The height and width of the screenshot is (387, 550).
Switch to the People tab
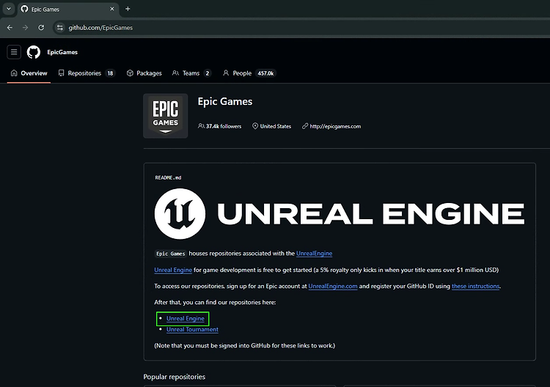pos(249,73)
